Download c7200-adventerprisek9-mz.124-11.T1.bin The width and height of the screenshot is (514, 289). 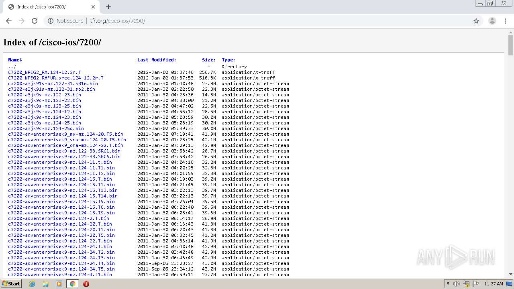[61, 168]
